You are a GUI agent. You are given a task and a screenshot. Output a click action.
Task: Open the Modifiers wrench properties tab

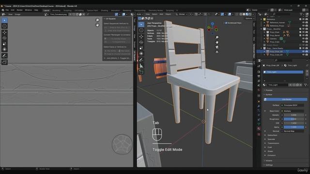pos(259,106)
